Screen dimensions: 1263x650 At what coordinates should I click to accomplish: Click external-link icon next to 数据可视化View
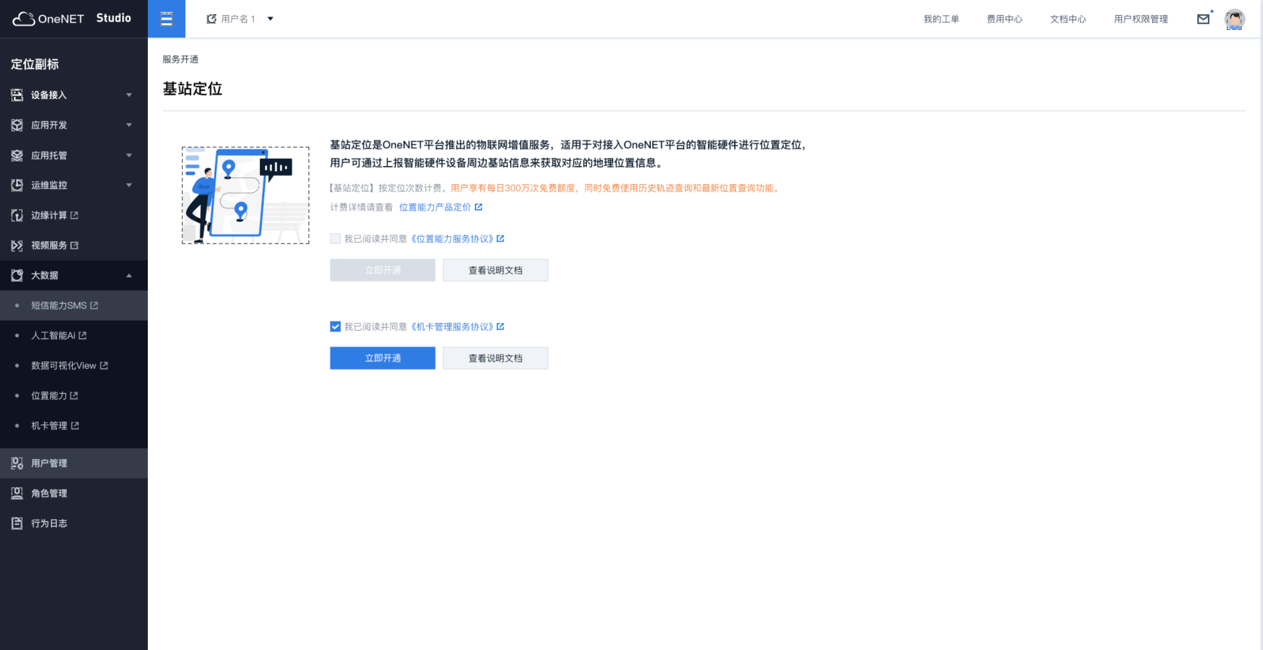tap(104, 366)
